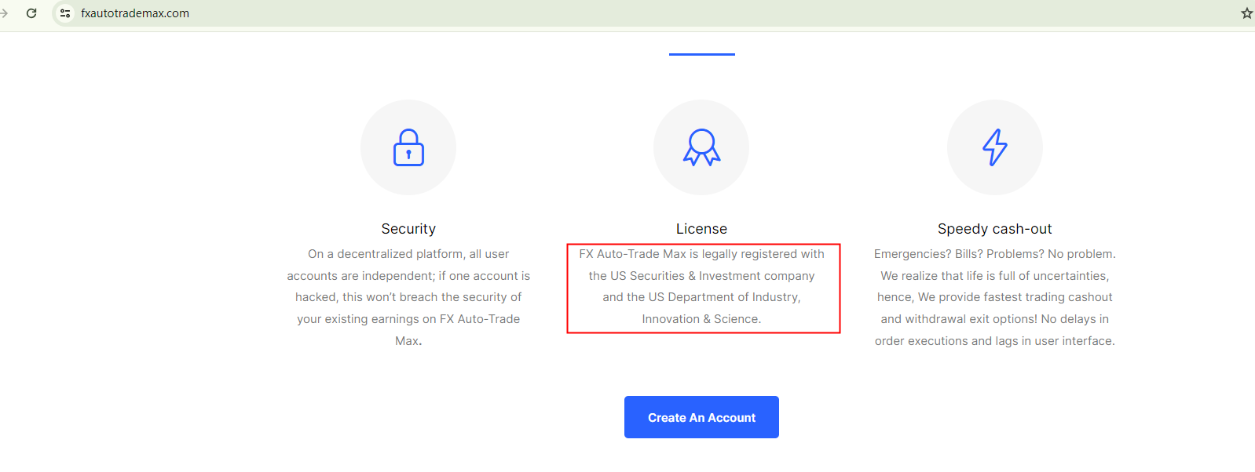The width and height of the screenshot is (1255, 472).
Task: Click 'Emergencies? Bills? Problems? No problem.' text
Action: click(x=994, y=254)
